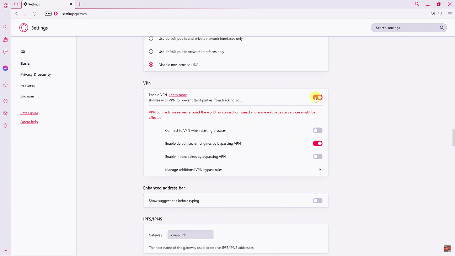This screenshot has width=455, height=256.
Task: Toggle the Enable VPN switch
Action: point(317,97)
